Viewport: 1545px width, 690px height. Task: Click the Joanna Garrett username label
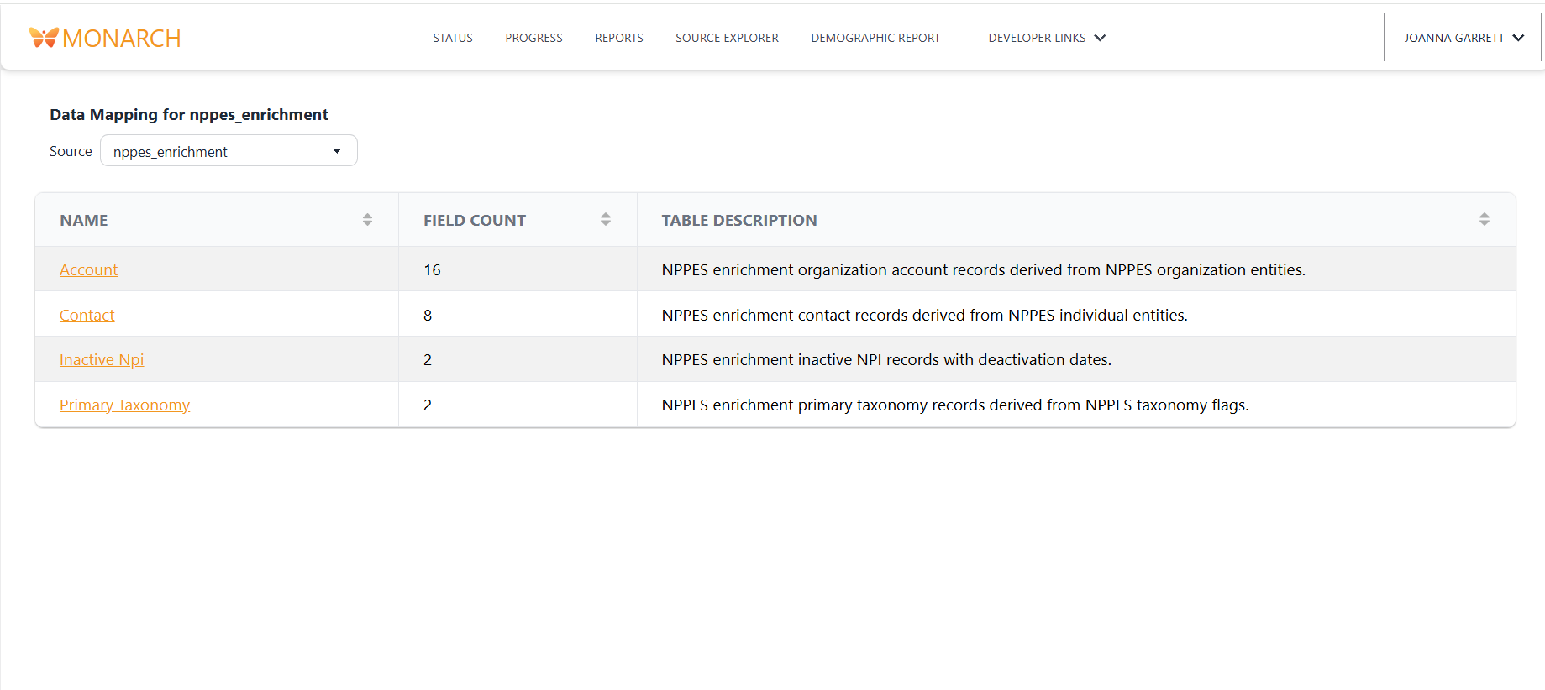[1454, 38]
